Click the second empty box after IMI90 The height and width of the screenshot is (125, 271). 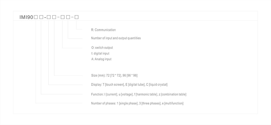click(41, 17)
